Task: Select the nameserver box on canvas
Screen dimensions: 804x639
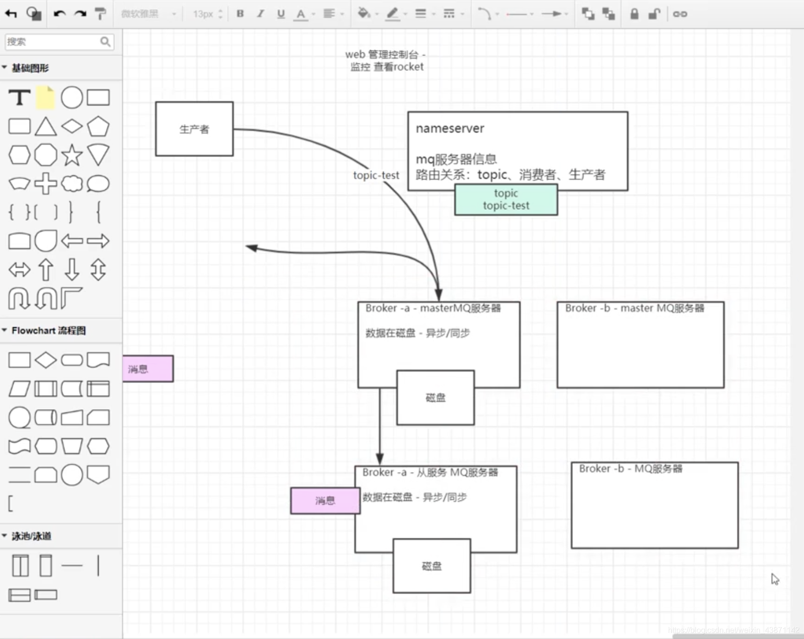Action: tap(518, 151)
